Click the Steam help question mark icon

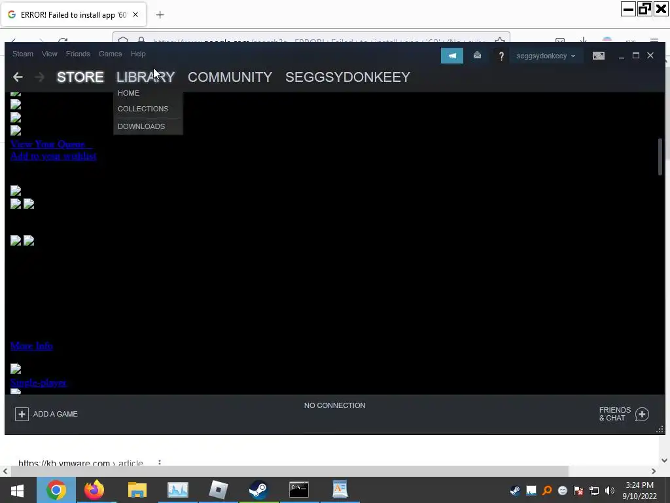(x=501, y=56)
